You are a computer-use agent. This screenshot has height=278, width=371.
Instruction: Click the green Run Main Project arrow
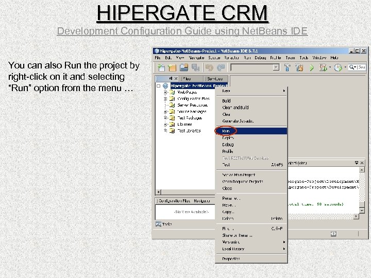click(x=312, y=68)
